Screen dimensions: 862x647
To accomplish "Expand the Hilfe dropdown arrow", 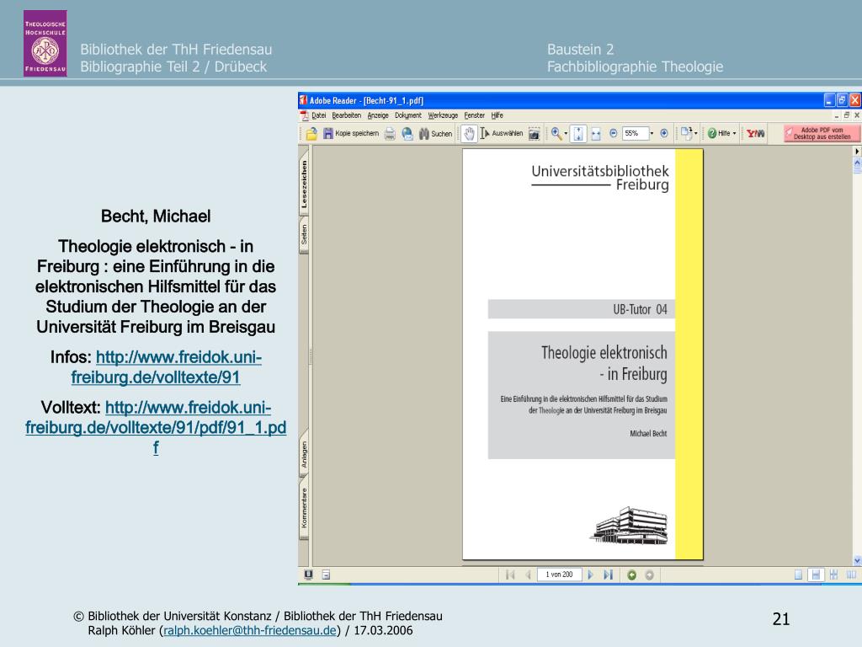I will pos(734,134).
